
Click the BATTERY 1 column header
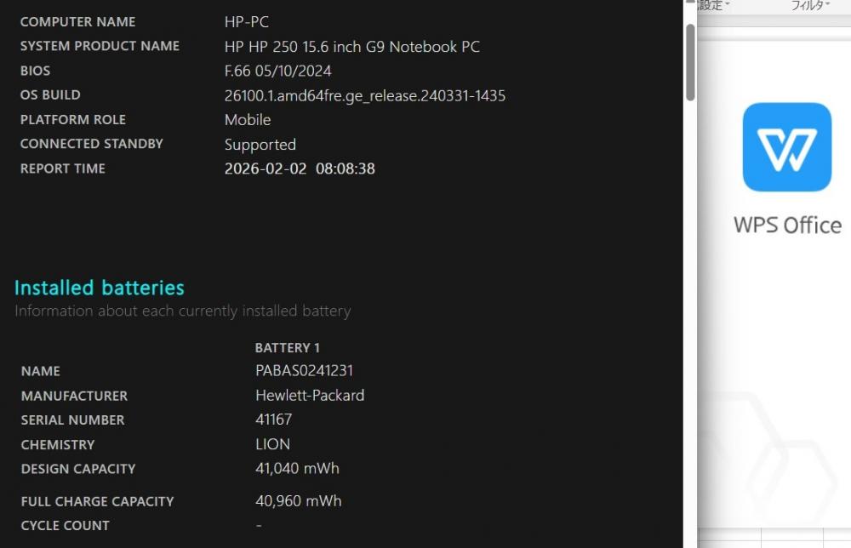288,347
